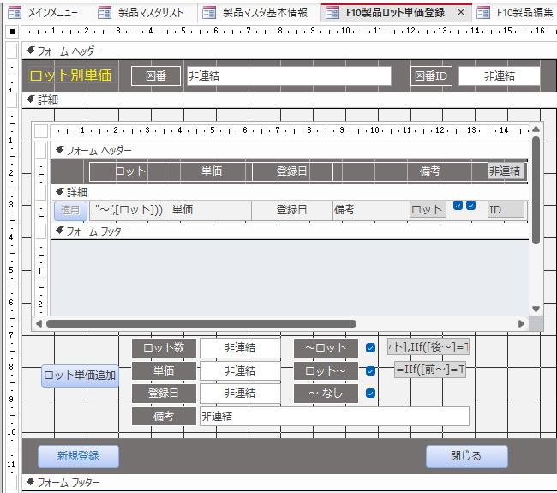Select the IIf([後～]= expression box

tap(428, 346)
